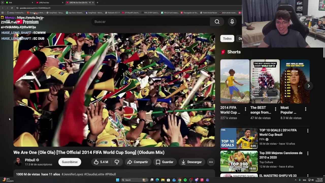
Task: Select the Todos filter chip
Action: click(227, 39)
